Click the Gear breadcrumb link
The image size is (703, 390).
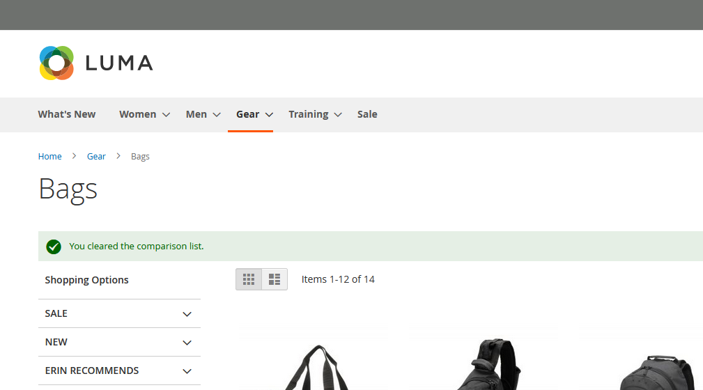96,157
